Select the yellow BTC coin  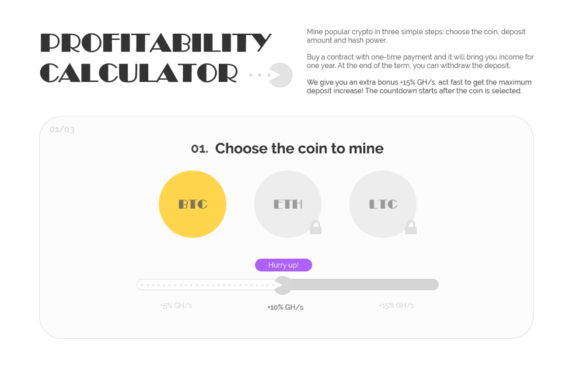click(x=192, y=204)
